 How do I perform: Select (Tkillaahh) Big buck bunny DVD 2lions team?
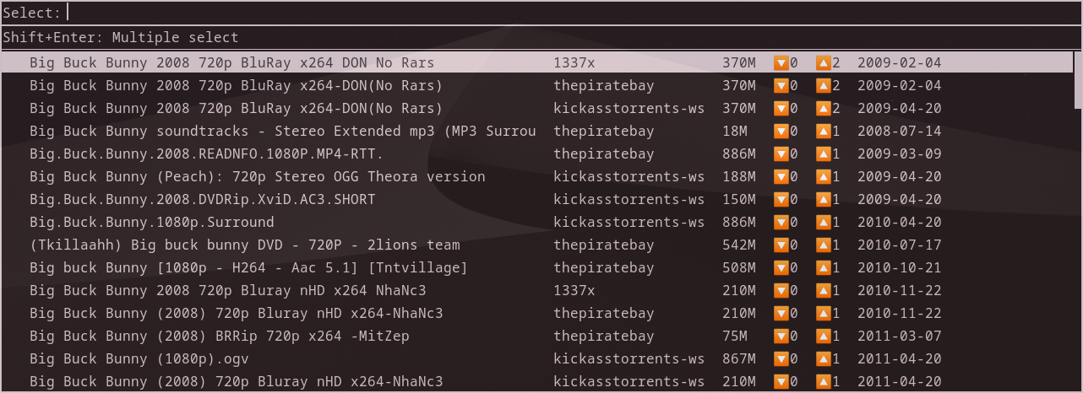pos(244,245)
